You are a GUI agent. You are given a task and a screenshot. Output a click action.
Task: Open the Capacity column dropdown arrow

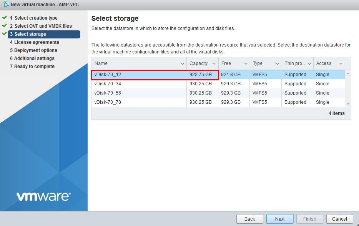[214, 64]
